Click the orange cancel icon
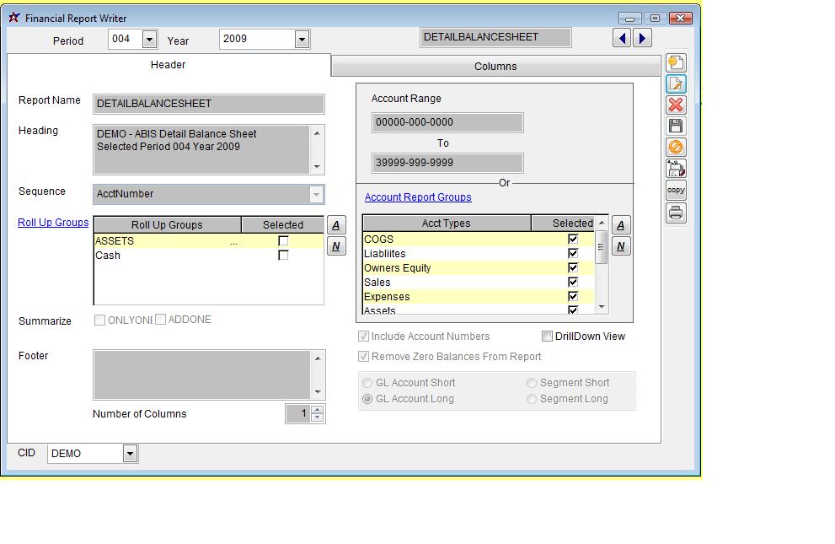 tap(676, 148)
